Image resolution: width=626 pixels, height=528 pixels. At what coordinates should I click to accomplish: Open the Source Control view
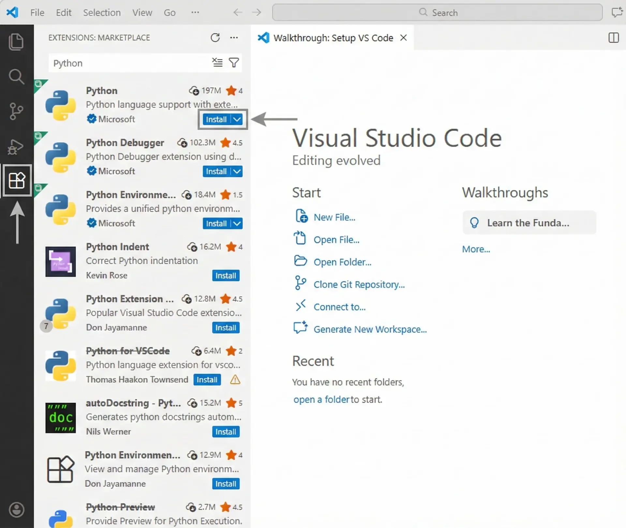pos(16,111)
